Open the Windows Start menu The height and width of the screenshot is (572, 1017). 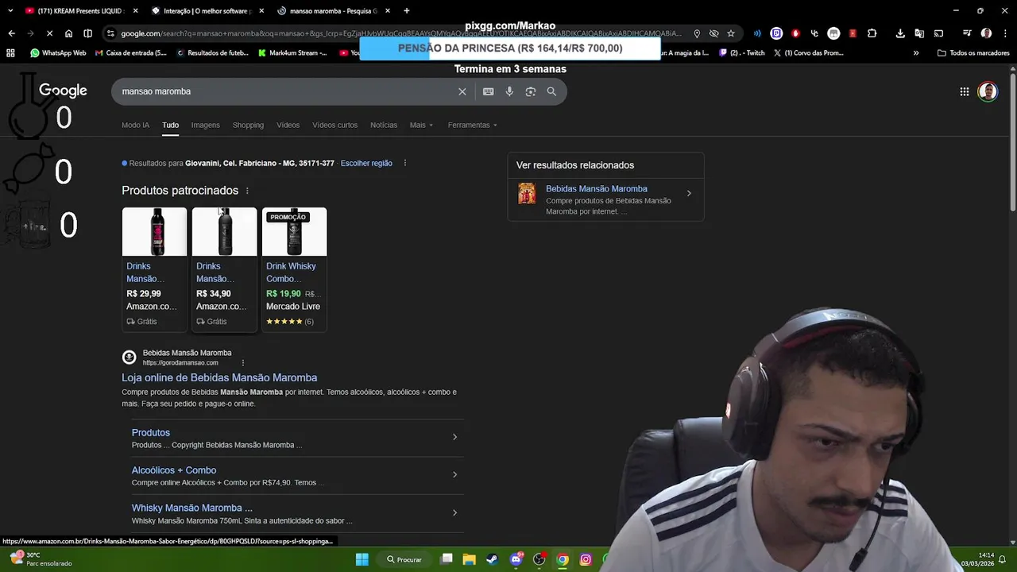click(362, 559)
